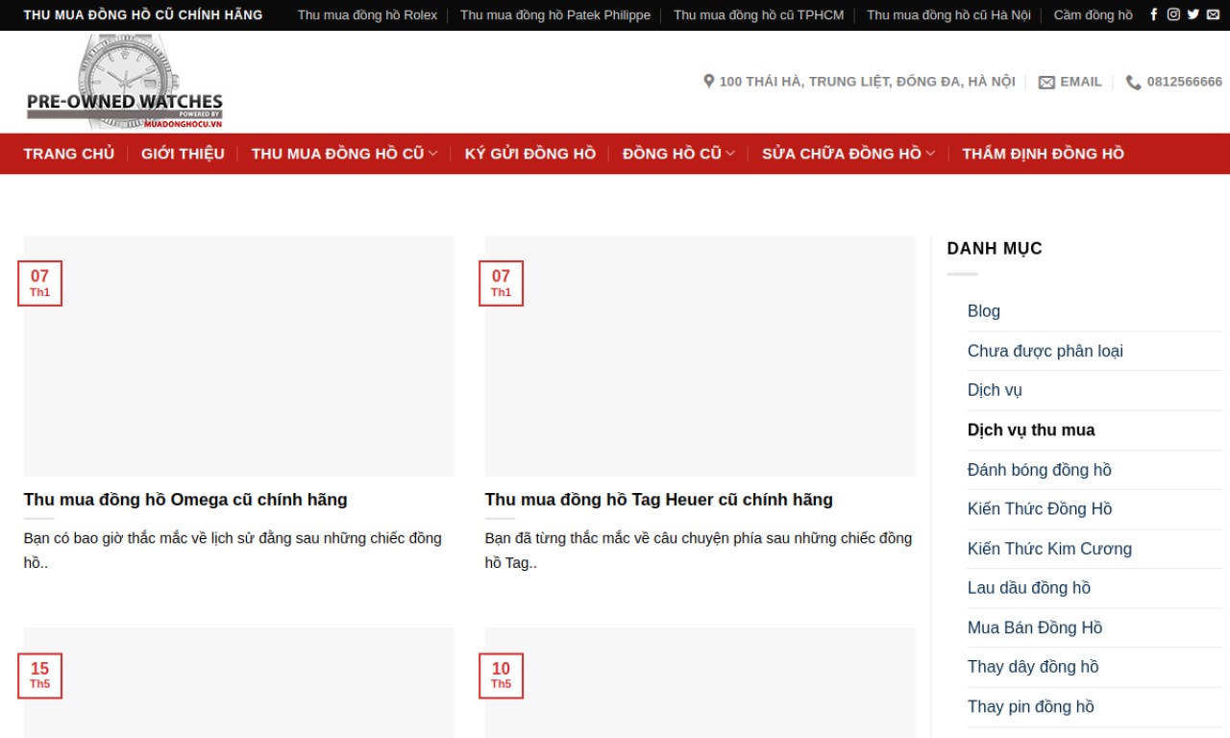Open Thu mua đồng hồ Rolex link
The height and width of the screenshot is (738, 1230).
[x=367, y=15]
